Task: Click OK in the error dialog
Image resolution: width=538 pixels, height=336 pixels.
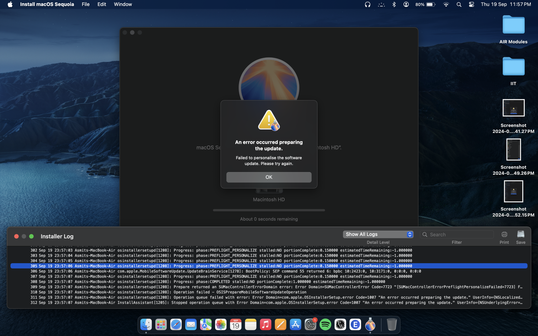Action: click(x=269, y=177)
